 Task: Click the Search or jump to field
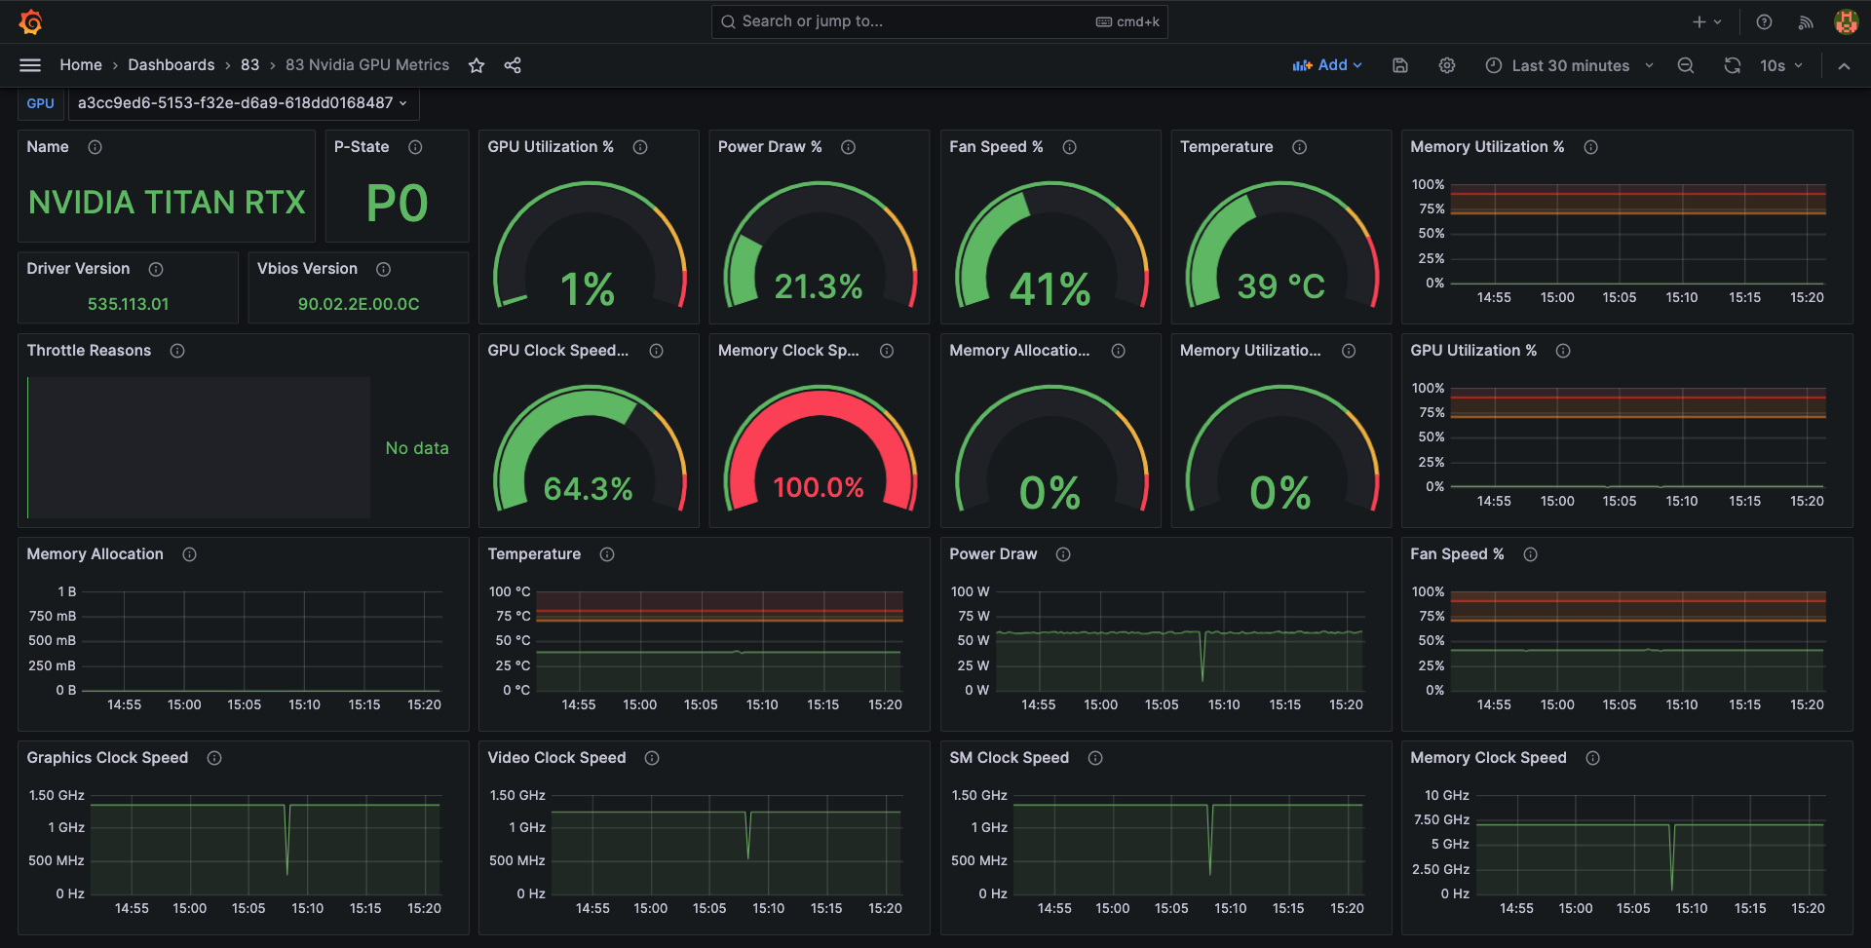tap(939, 21)
